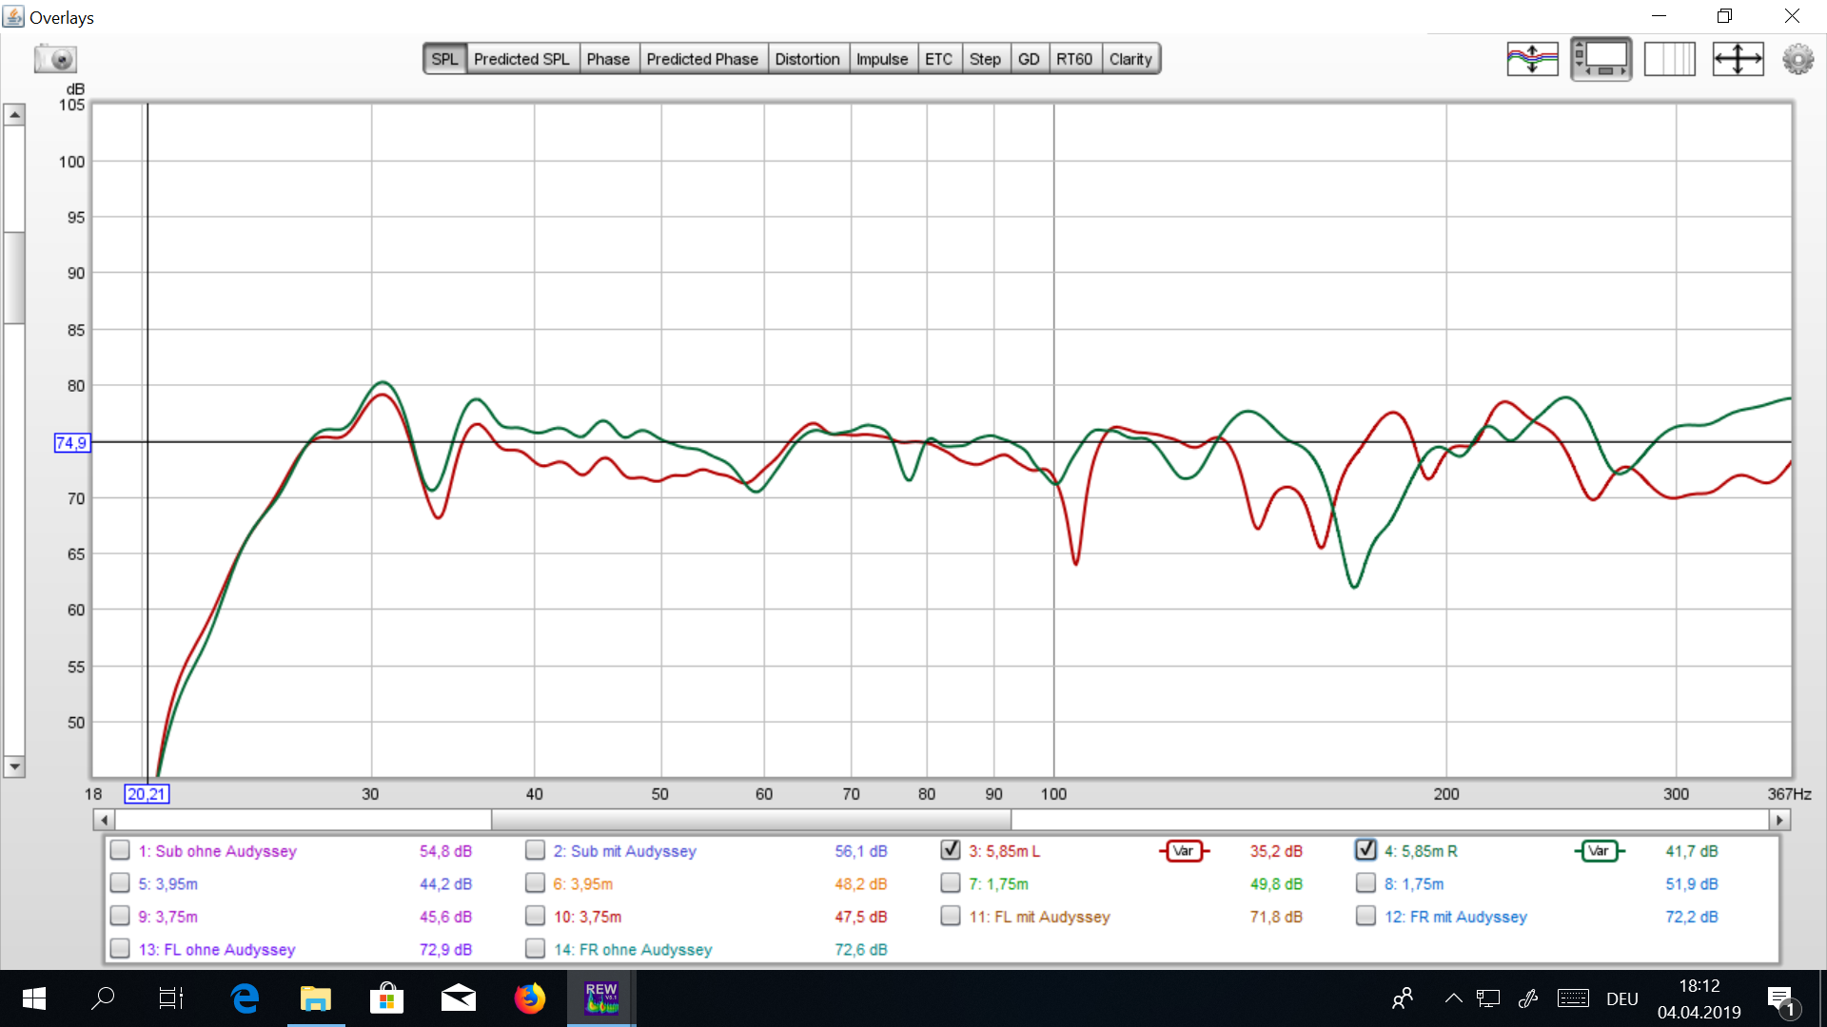Click vertical scrollbar up arrow
The width and height of the screenshot is (1827, 1027).
tap(14, 115)
